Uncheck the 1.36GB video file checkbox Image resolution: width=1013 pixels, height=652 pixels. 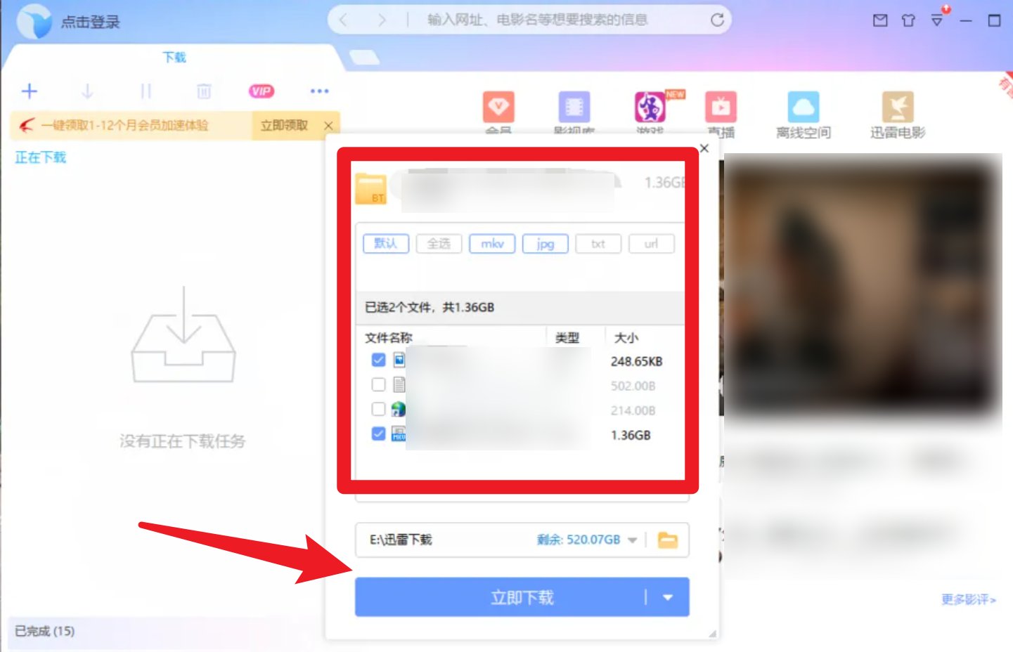[379, 433]
